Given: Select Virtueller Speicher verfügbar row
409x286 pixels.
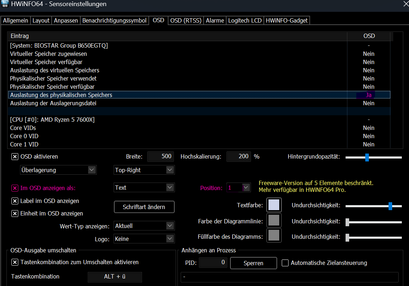Looking at the screenshot, I should (199, 62).
